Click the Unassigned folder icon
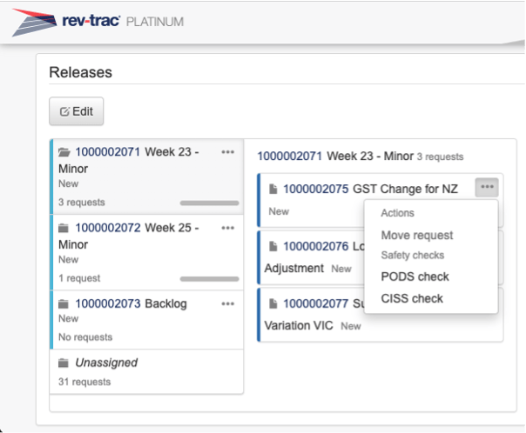Screen dimensions: 526x433 [x=64, y=363]
